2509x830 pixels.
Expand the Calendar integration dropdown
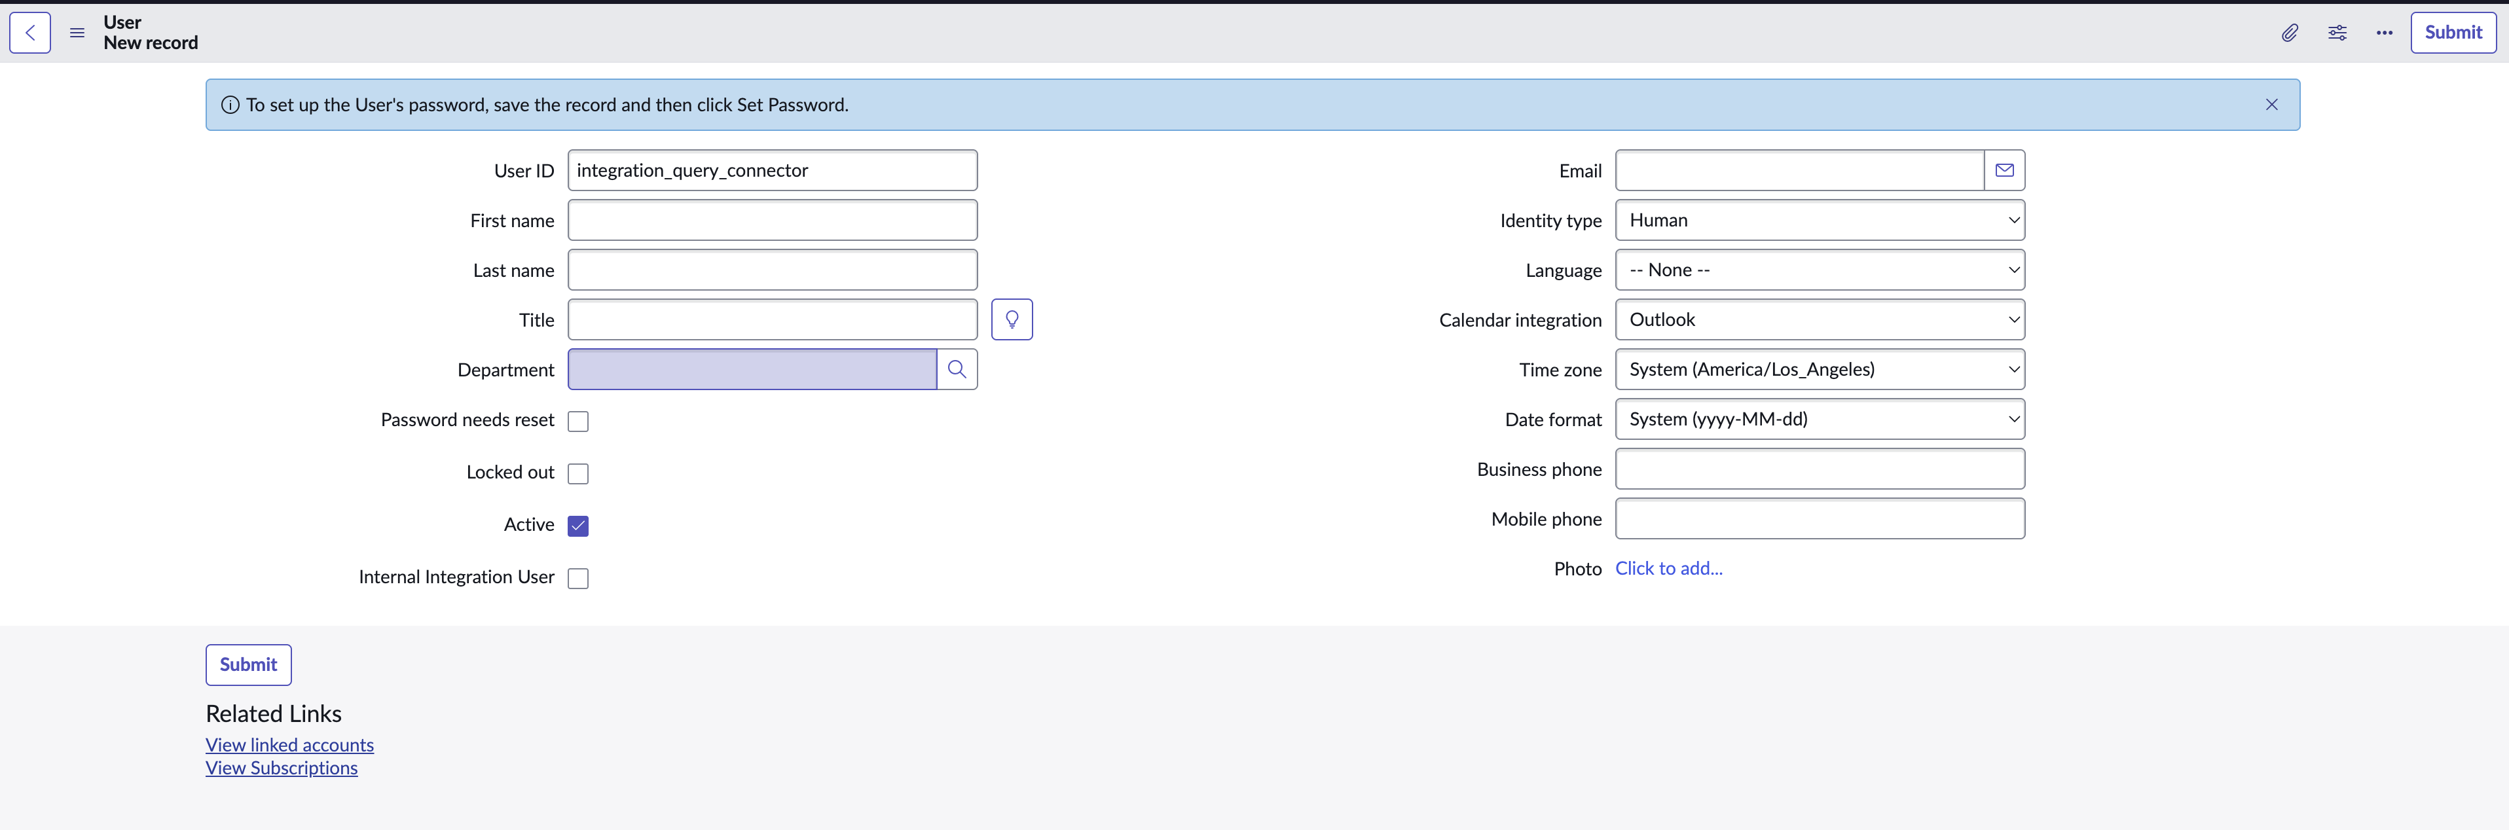(x=1820, y=319)
